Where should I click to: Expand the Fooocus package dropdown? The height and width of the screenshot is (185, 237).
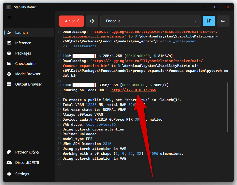click(x=150, y=21)
